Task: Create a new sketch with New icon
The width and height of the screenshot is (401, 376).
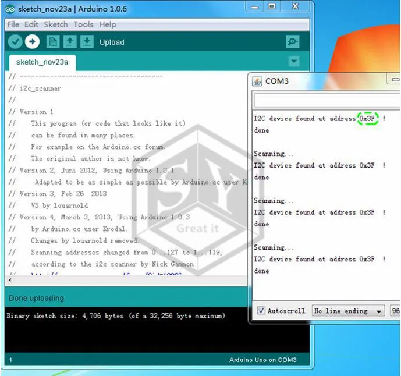Action: pyautogui.click(x=53, y=42)
